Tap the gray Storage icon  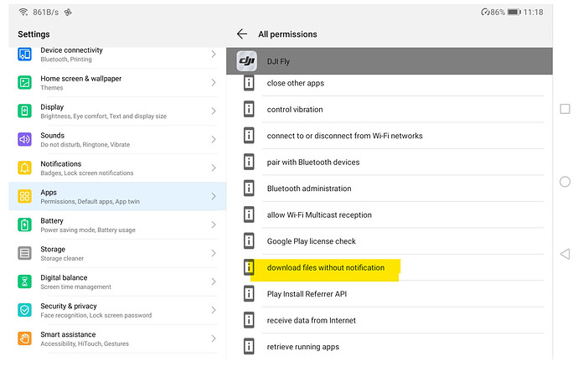click(24, 253)
